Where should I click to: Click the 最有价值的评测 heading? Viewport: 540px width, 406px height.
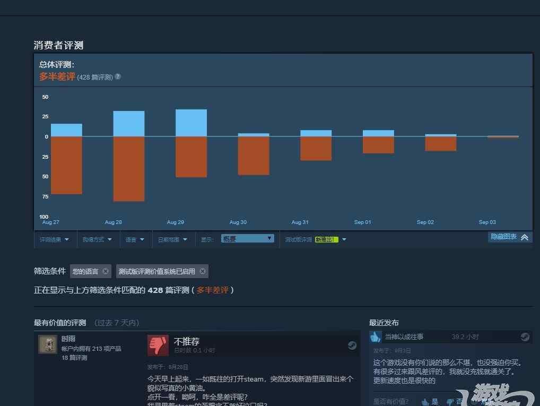click(60, 323)
